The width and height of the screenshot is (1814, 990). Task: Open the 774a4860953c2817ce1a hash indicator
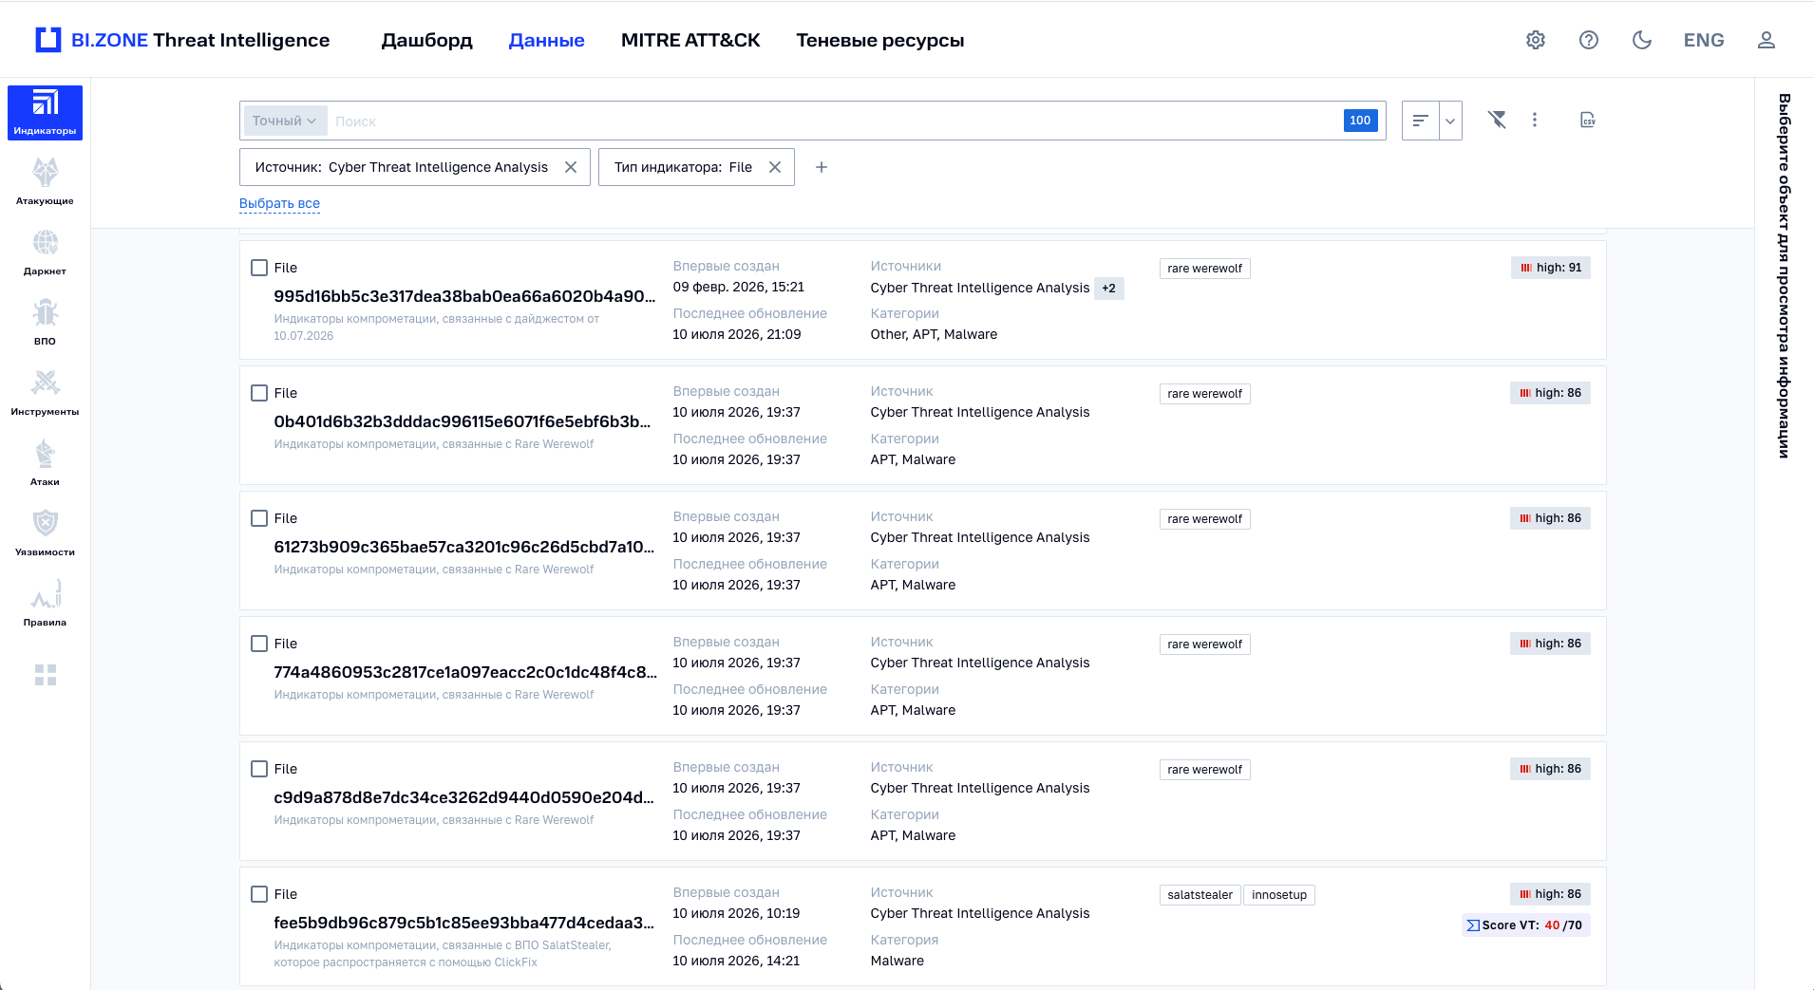click(465, 672)
